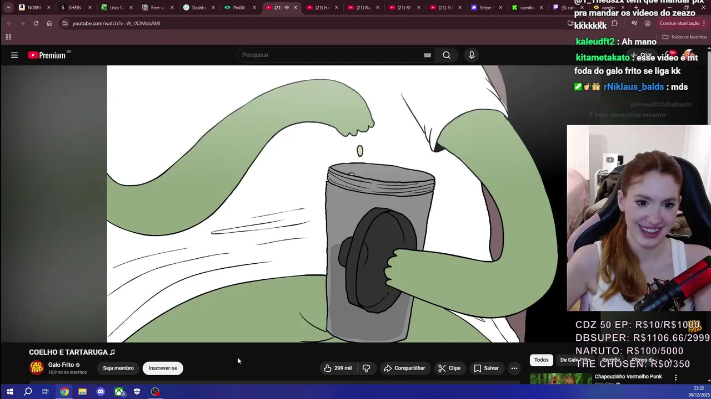Open Windows taskbar search
The image size is (711, 399).
pyautogui.click(x=28, y=392)
